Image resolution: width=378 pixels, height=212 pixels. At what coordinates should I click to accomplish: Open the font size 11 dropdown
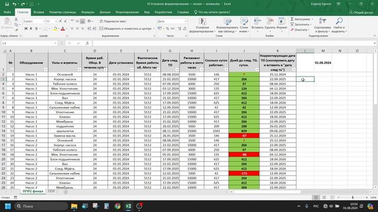click(x=56, y=21)
